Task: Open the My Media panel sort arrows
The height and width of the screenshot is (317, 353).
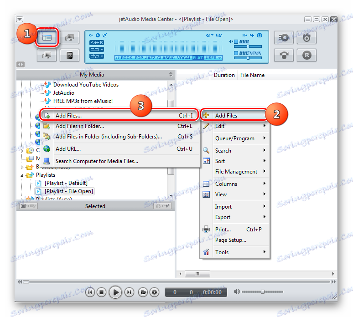Action: point(171,74)
